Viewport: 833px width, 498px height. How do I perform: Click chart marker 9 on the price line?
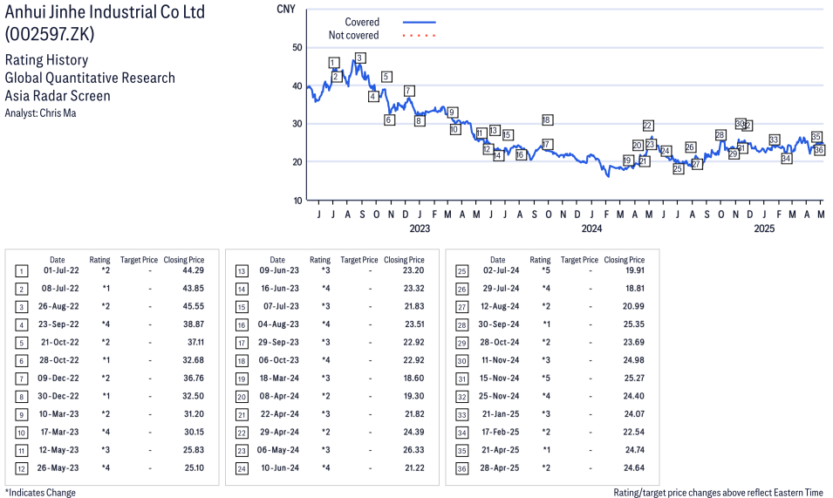(x=452, y=112)
